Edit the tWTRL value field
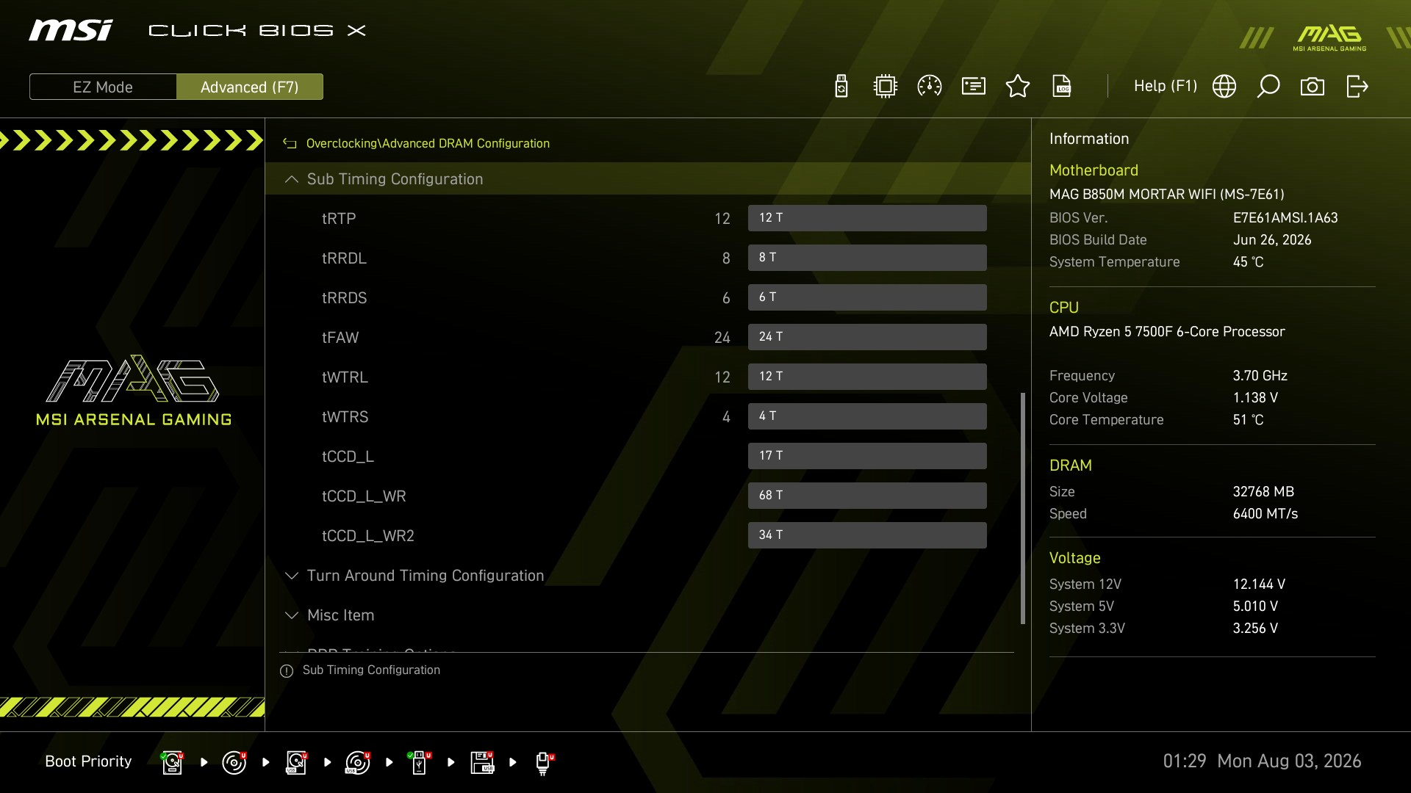The height and width of the screenshot is (793, 1411). click(x=867, y=377)
